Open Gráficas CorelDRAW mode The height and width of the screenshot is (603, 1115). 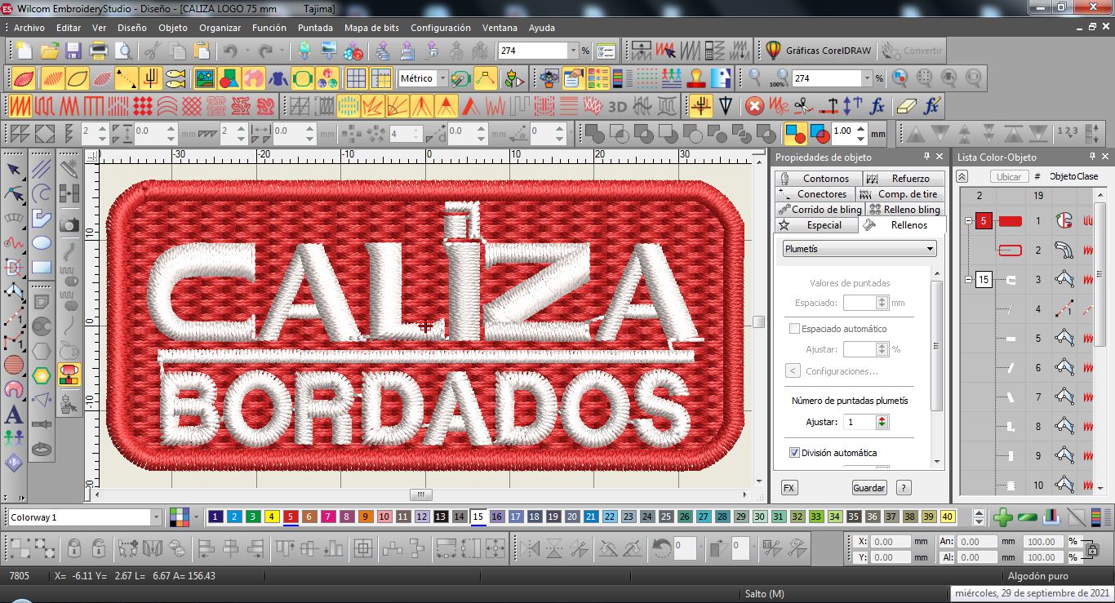point(820,51)
